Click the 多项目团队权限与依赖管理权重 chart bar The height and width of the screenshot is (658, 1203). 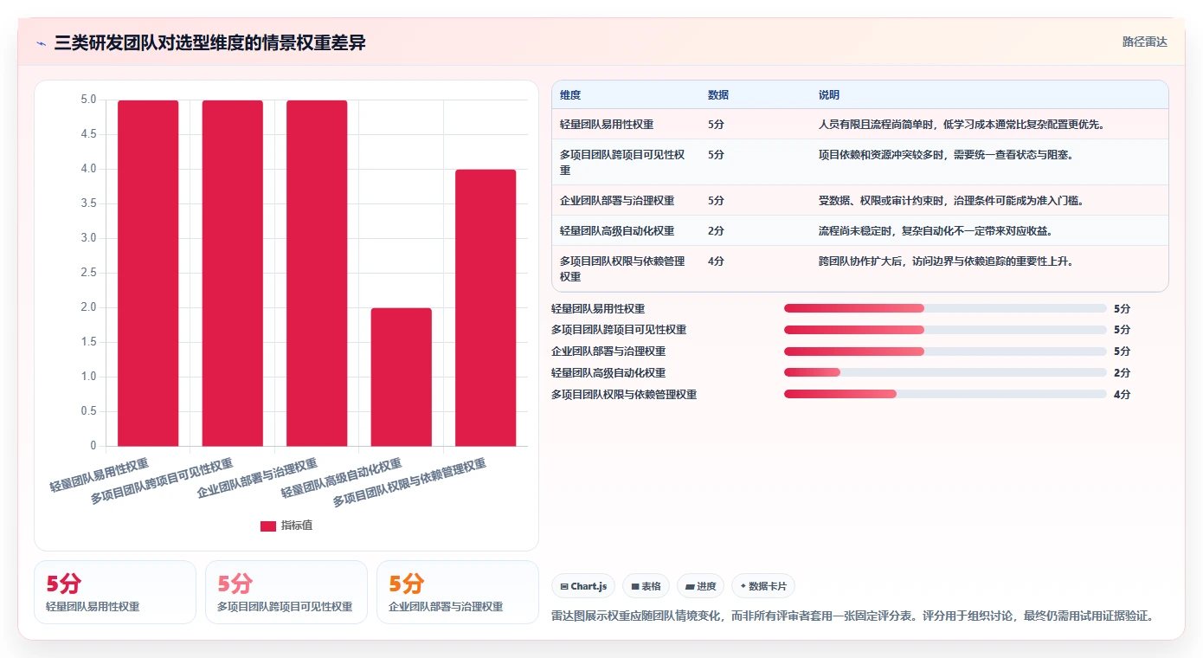tap(486, 307)
